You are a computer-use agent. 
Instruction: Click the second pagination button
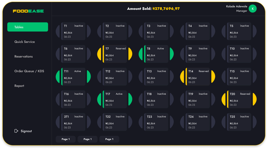click(88, 139)
